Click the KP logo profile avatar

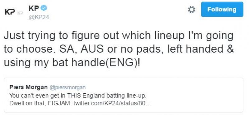10,12
